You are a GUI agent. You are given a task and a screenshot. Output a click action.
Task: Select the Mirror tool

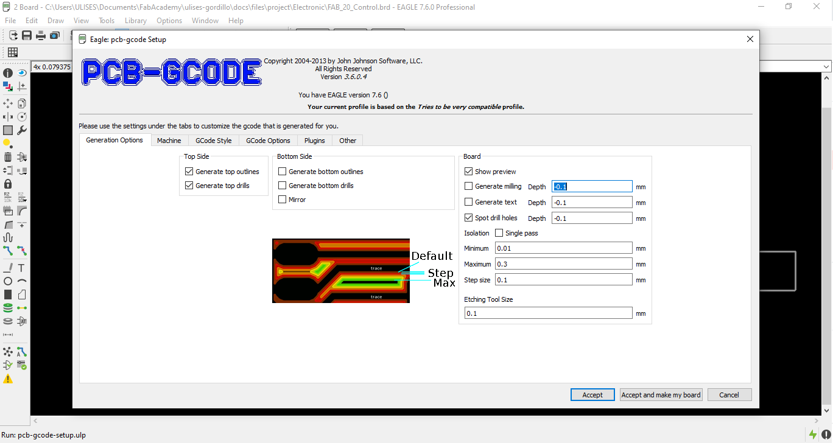[x=8, y=117]
